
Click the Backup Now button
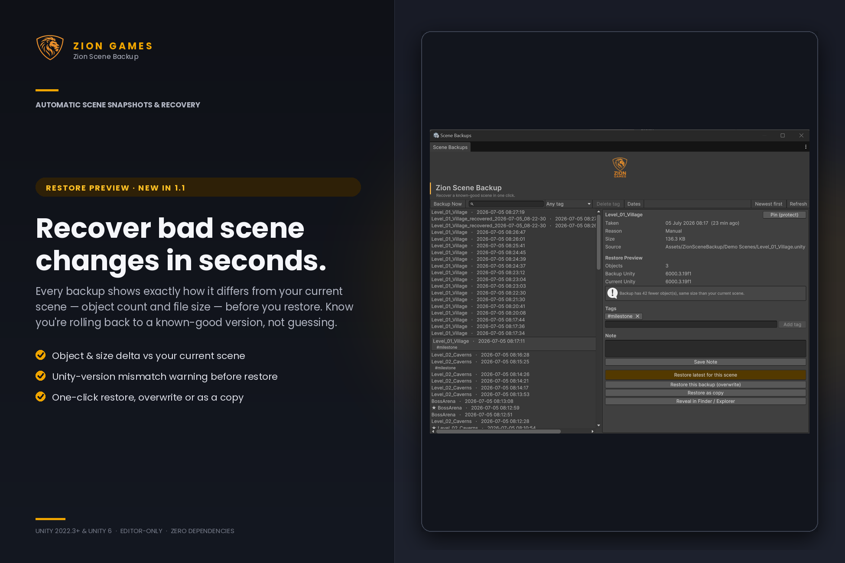tap(448, 204)
